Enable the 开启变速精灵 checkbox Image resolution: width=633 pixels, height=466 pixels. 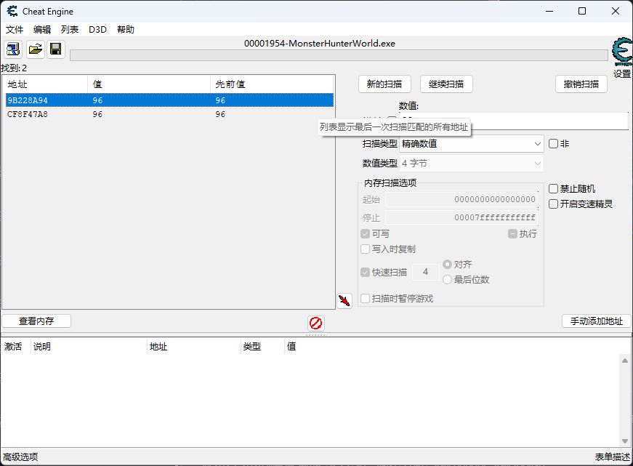(x=553, y=204)
